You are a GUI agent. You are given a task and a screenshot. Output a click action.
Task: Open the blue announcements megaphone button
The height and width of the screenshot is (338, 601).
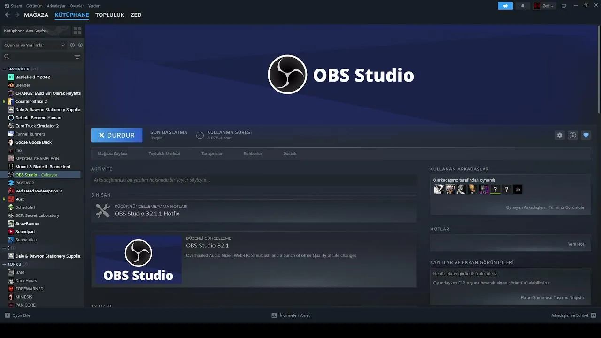(x=505, y=6)
